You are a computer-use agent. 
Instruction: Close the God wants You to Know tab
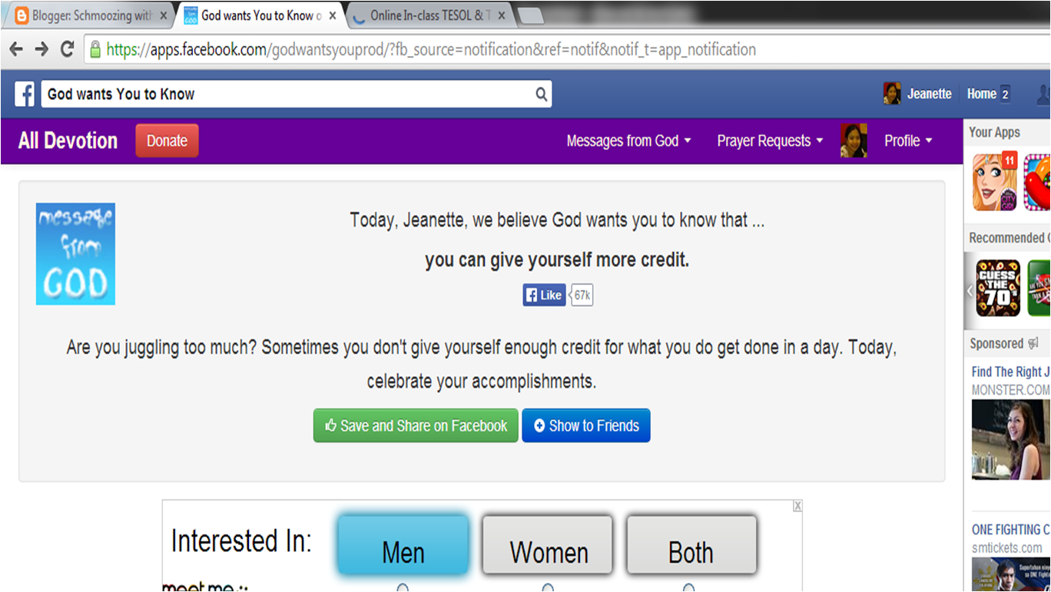pos(332,15)
